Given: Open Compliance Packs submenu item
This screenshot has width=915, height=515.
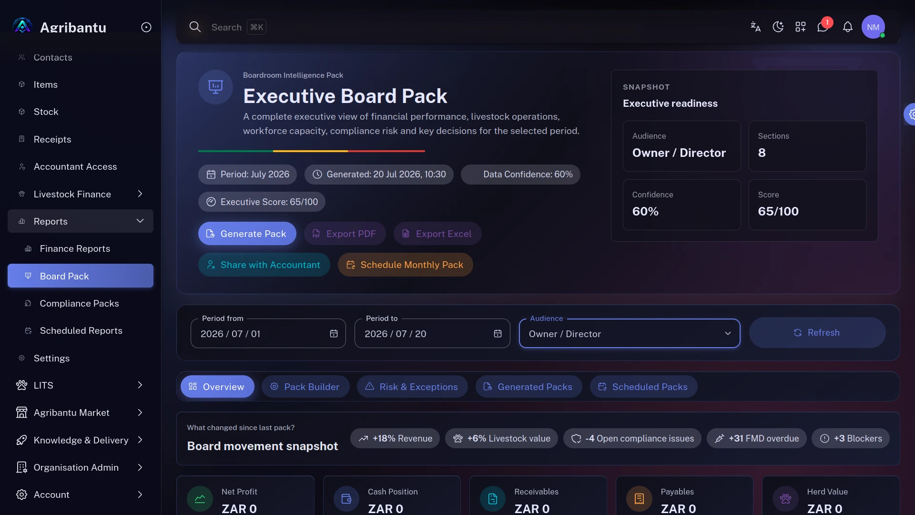Looking at the screenshot, I should [x=81, y=303].
